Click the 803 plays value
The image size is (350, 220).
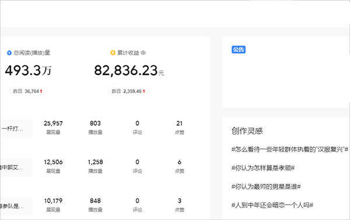pos(95,123)
